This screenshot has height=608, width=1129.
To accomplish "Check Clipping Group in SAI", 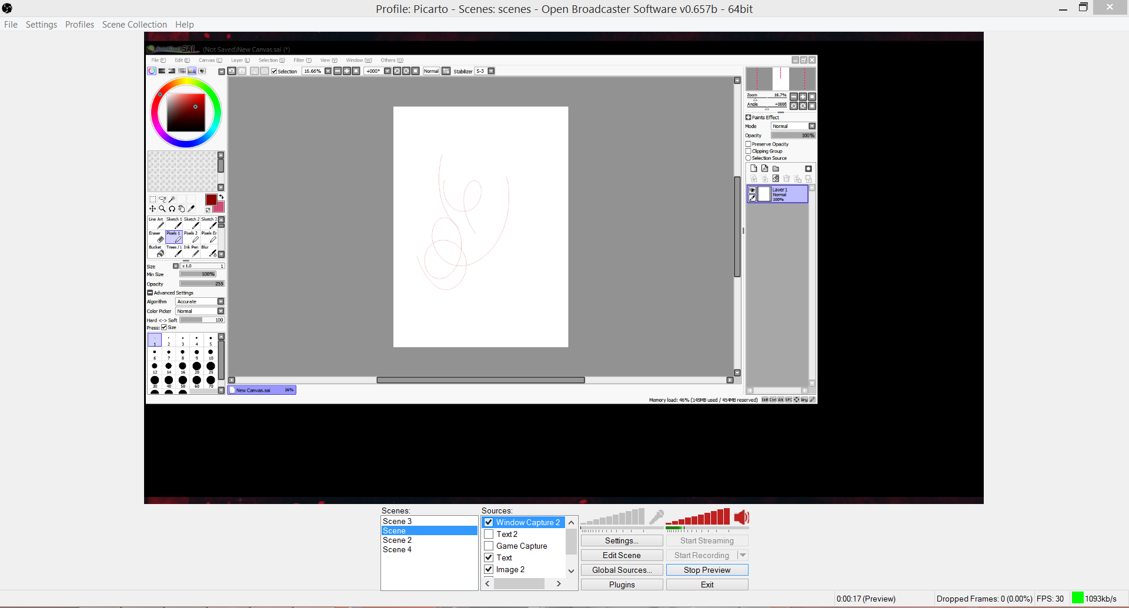I will (749, 151).
